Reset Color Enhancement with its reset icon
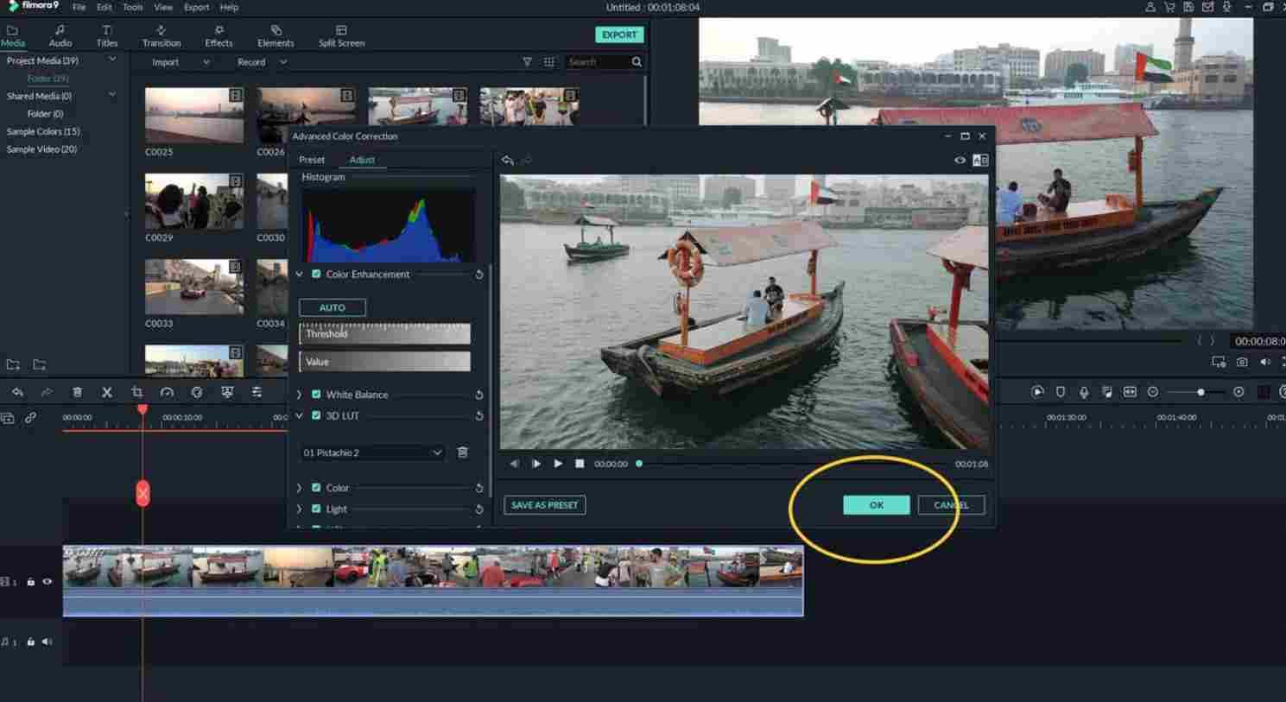Viewport: 1286px width, 702px height. [x=479, y=275]
